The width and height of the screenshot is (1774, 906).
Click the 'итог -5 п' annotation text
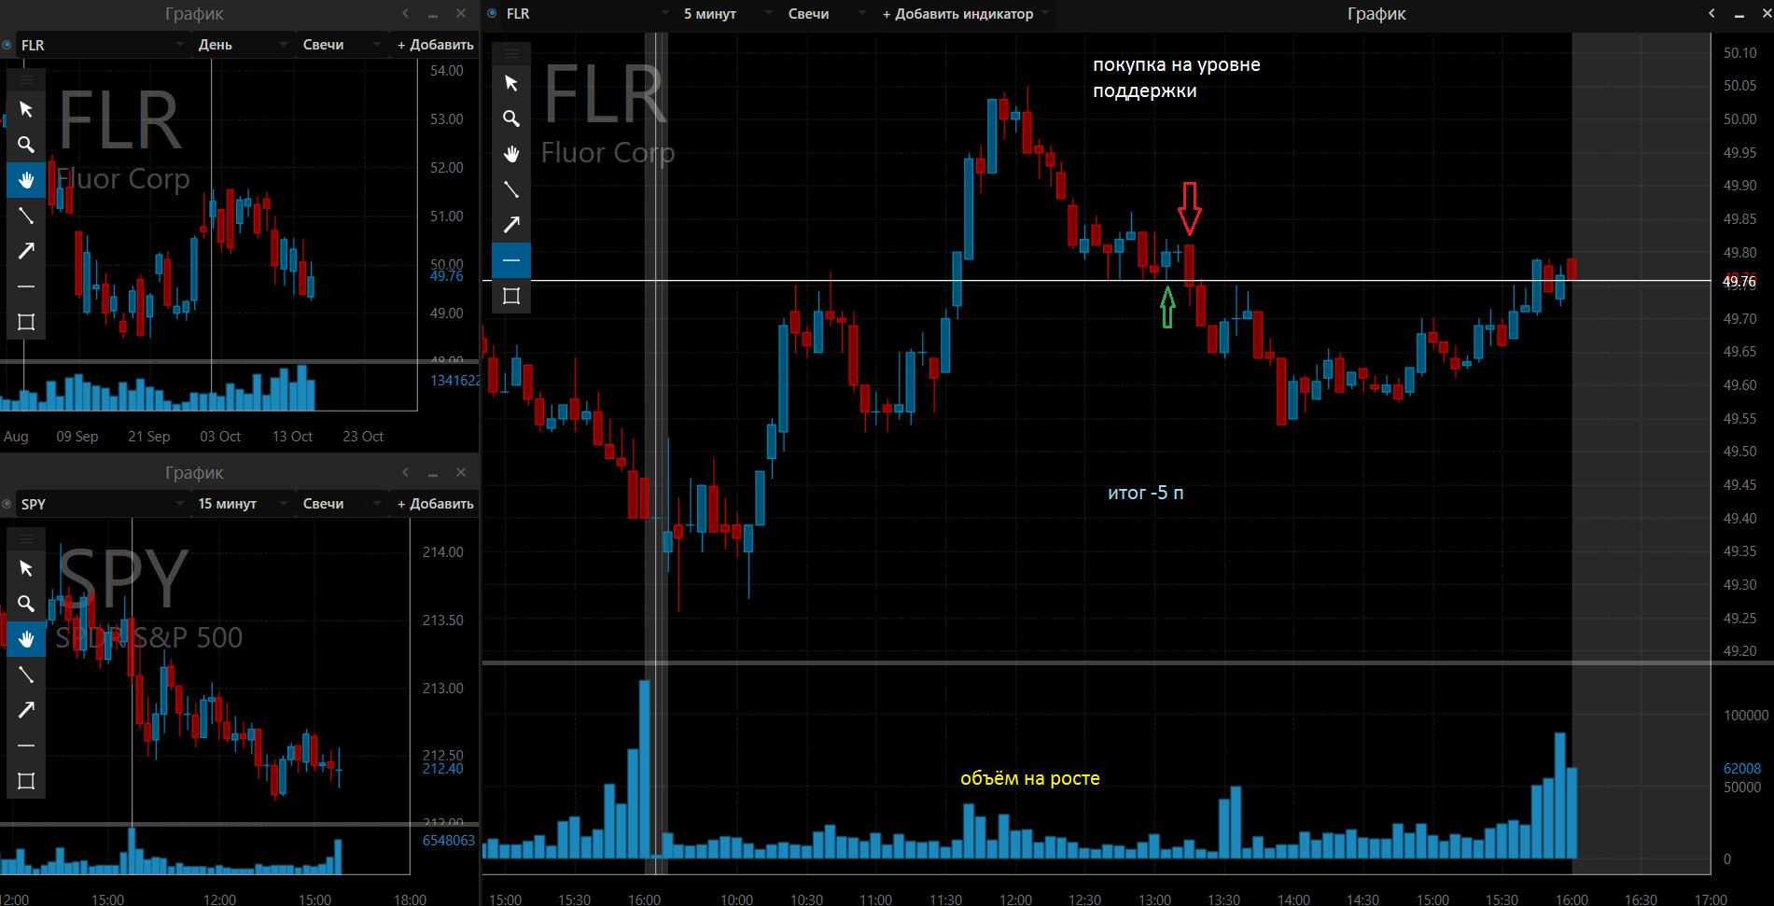(x=1146, y=493)
